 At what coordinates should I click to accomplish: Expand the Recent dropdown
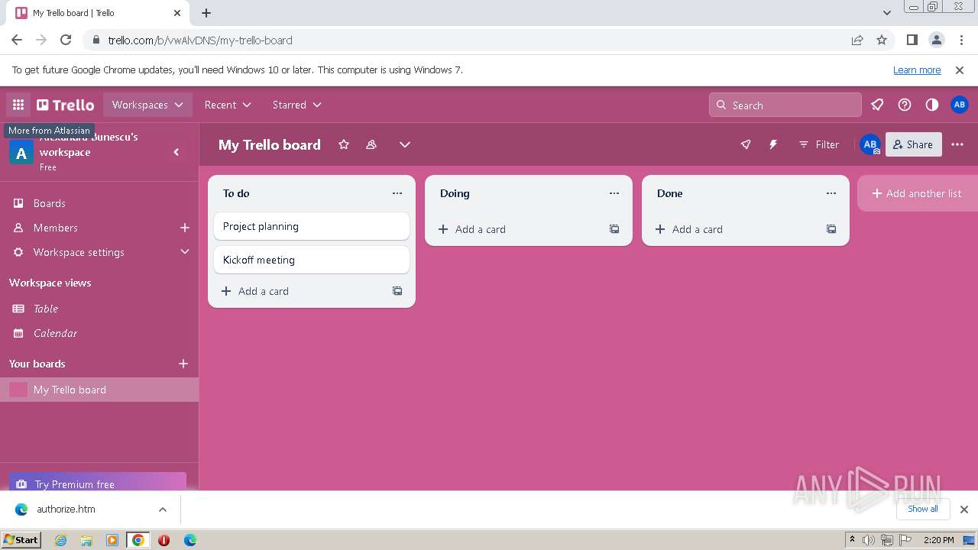[x=228, y=105]
